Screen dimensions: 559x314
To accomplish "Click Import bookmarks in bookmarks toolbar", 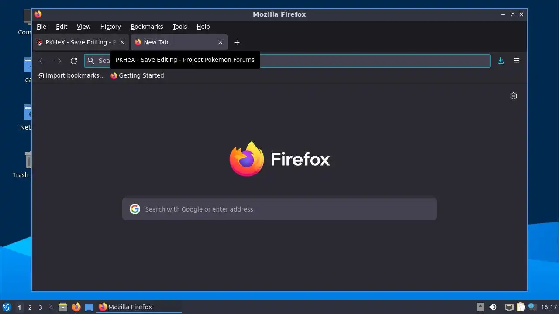I will [x=71, y=75].
